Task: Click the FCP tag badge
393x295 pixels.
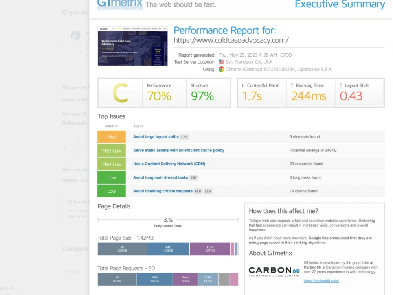Action: pos(198,191)
